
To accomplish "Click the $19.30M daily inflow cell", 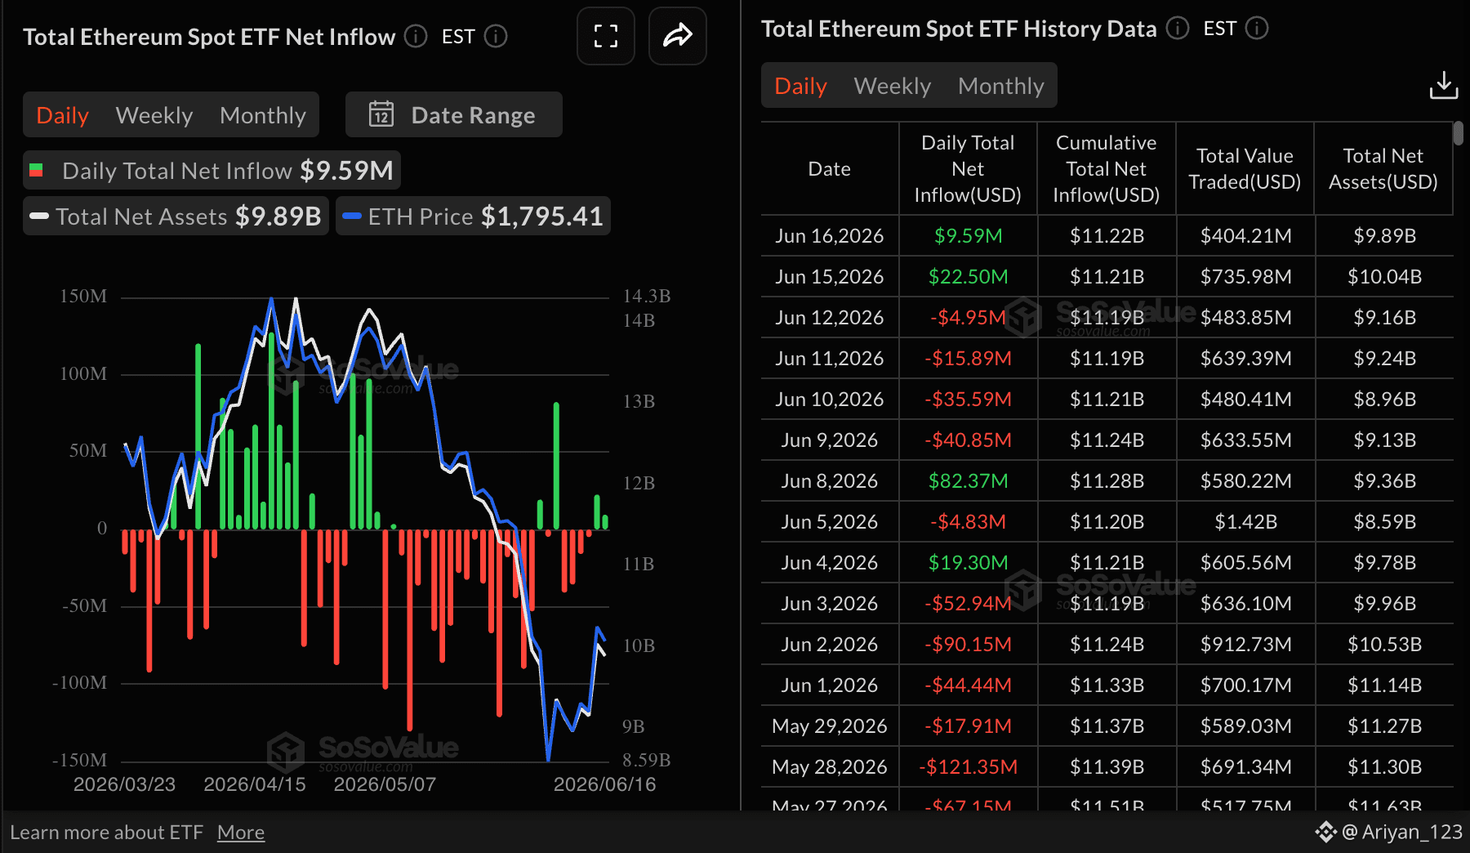I will (x=969, y=562).
